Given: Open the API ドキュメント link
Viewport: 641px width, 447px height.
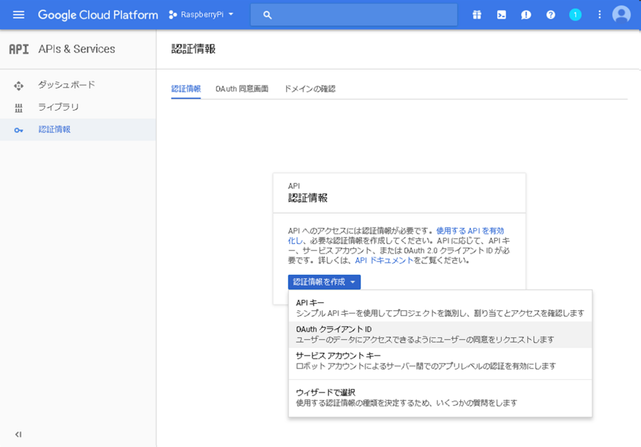Looking at the screenshot, I should [x=384, y=260].
